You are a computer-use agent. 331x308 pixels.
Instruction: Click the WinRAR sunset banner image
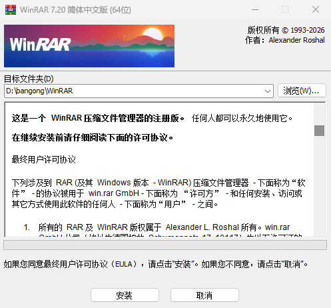(89, 46)
